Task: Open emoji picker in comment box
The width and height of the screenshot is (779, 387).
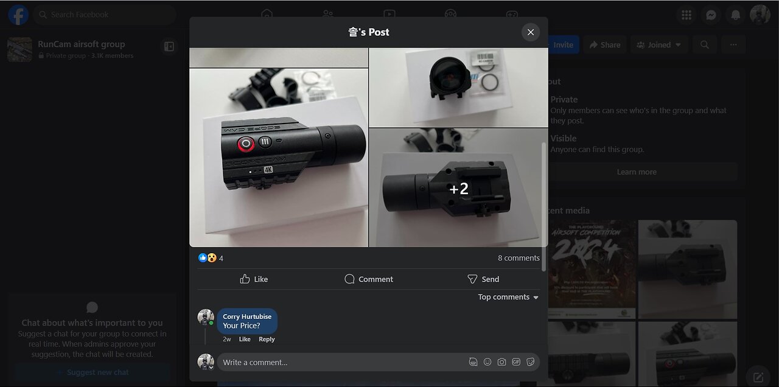Action: pos(487,362)
